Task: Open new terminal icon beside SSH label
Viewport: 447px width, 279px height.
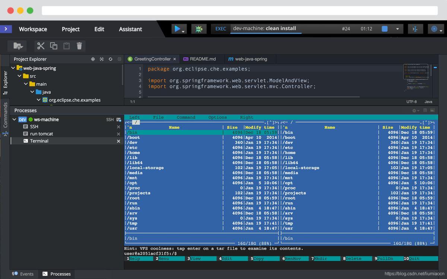Action: (x=118, y=120)
